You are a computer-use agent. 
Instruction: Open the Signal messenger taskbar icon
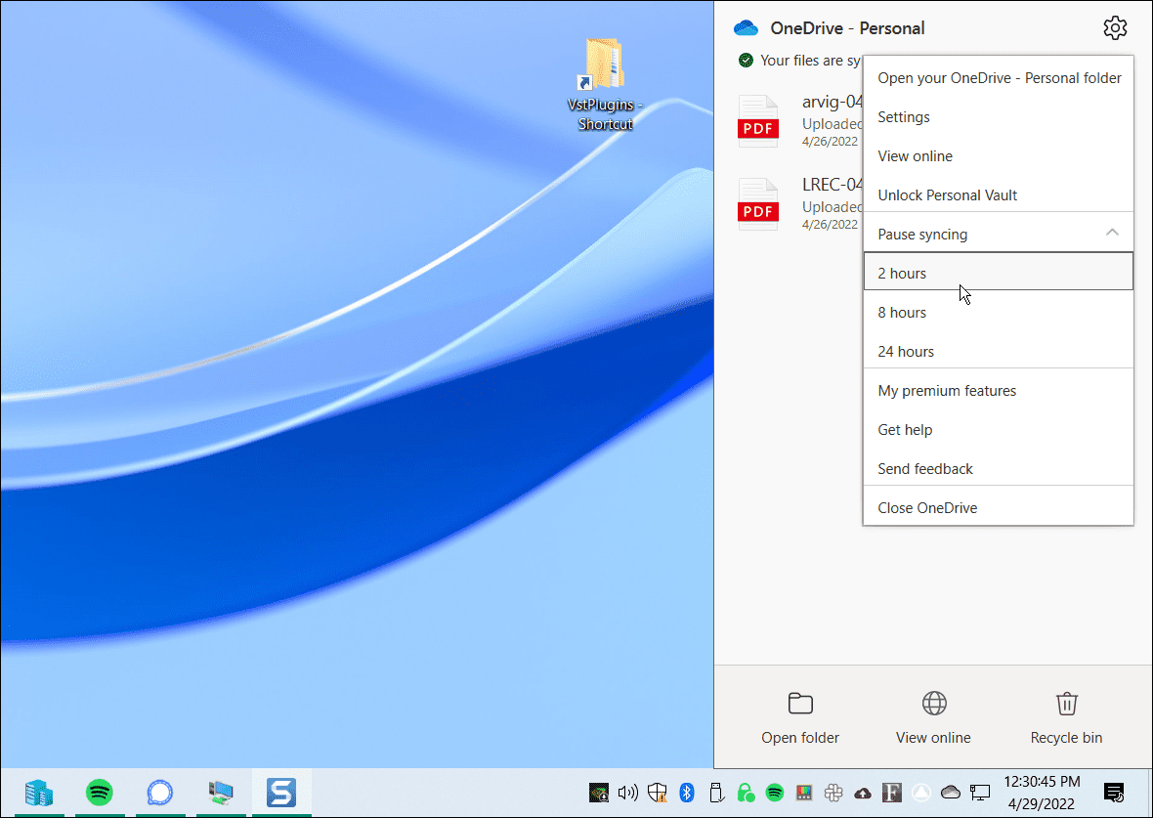point(159,793)
